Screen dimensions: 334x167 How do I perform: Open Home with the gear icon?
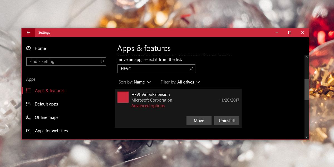[x=28, y=48]
